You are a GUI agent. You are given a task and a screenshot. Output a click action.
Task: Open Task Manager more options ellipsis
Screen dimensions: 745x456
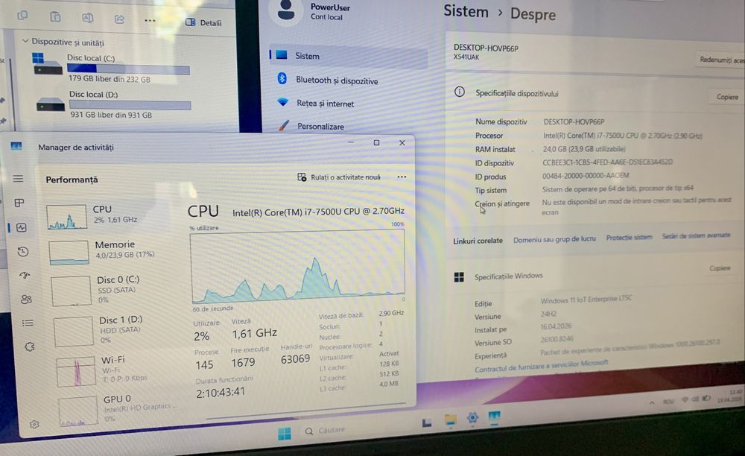coord(402,177)
